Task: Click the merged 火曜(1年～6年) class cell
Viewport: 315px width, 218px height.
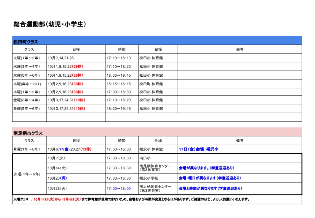Action: [x=27, y=174]
